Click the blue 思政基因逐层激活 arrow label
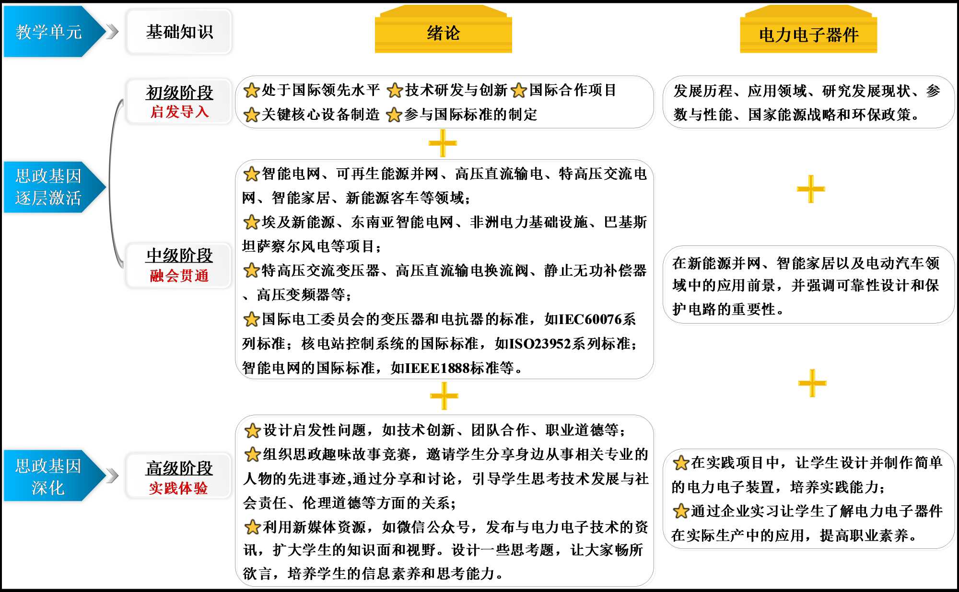Viewport: 959px width, 592px height. coord(49,187)
